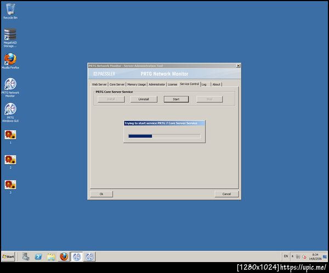
Task: Launch PowerShell from the taskbar
Action: point(38,257)
